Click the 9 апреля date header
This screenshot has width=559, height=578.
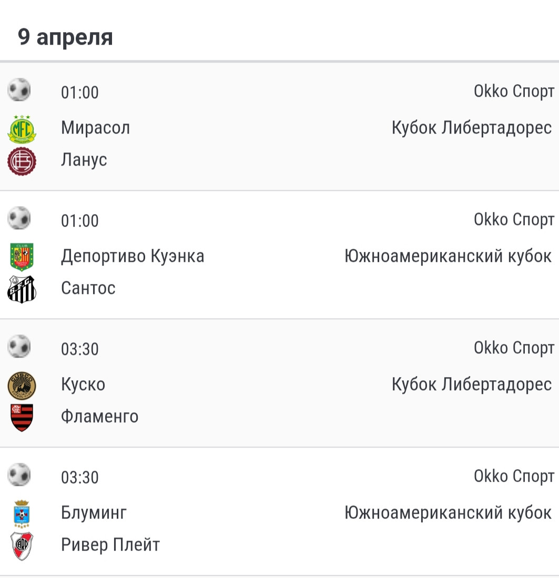(66, 37)
